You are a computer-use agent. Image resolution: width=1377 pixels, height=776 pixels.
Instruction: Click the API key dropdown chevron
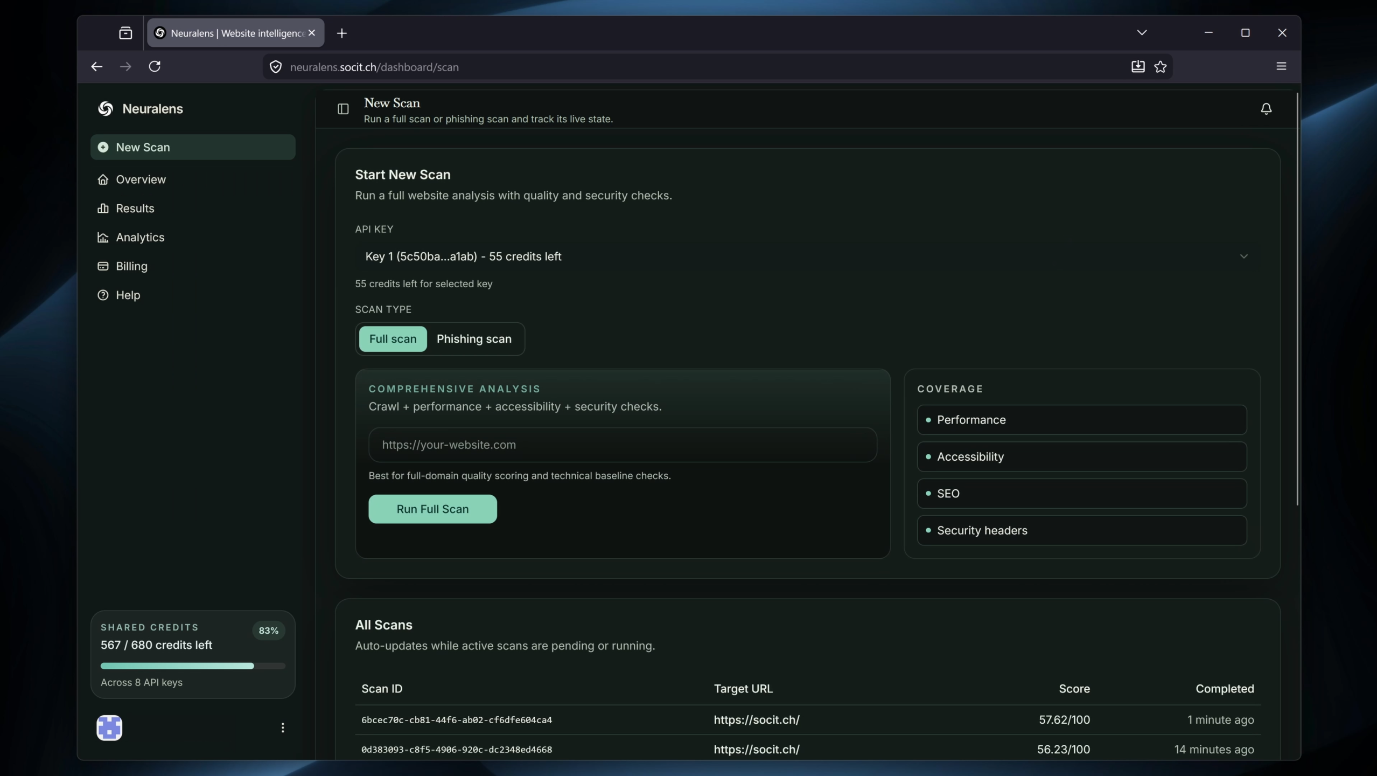(x=1243, y=257)
